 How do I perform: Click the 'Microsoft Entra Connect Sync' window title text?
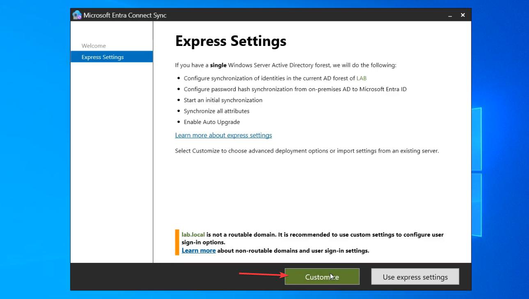(125, 15)
